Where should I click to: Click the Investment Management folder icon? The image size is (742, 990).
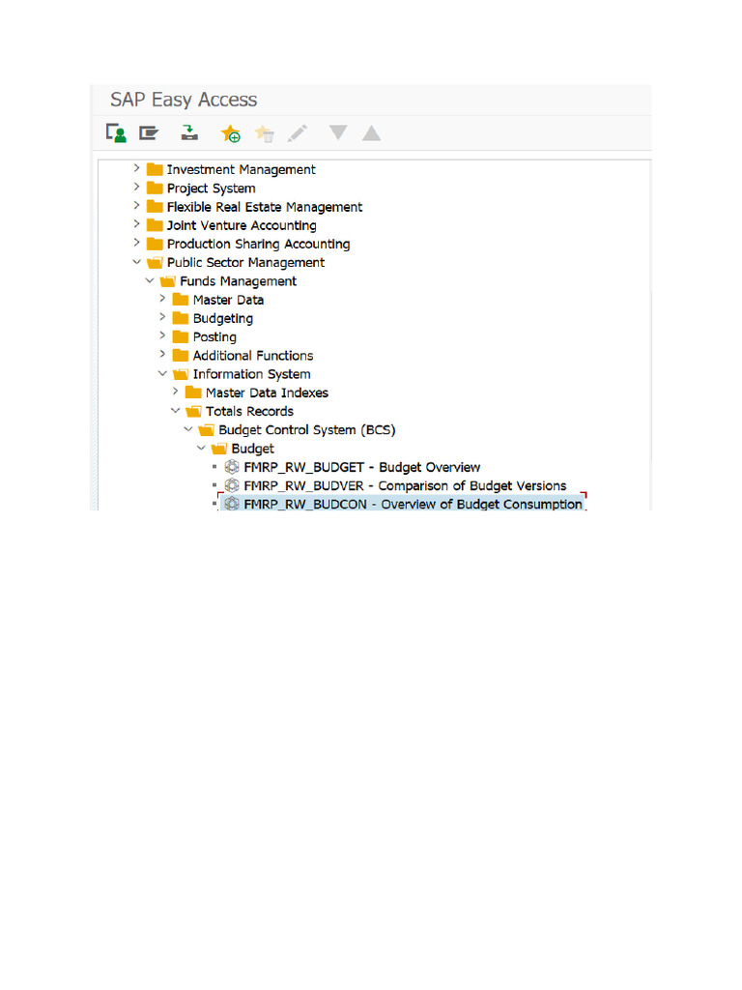tap(155, 169)
